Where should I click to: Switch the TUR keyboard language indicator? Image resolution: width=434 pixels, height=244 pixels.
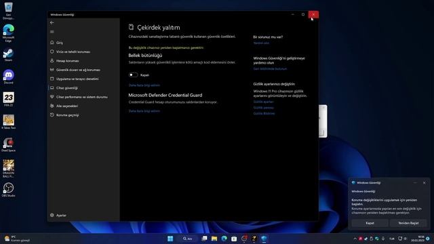pyautogui.click(x=392, y=239)
